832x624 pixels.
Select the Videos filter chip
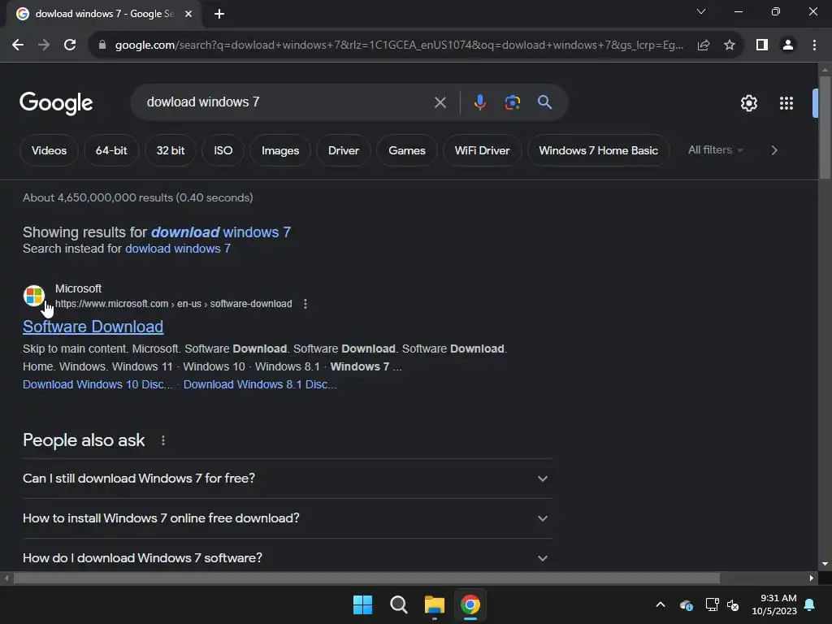click(x=49, y=150)
